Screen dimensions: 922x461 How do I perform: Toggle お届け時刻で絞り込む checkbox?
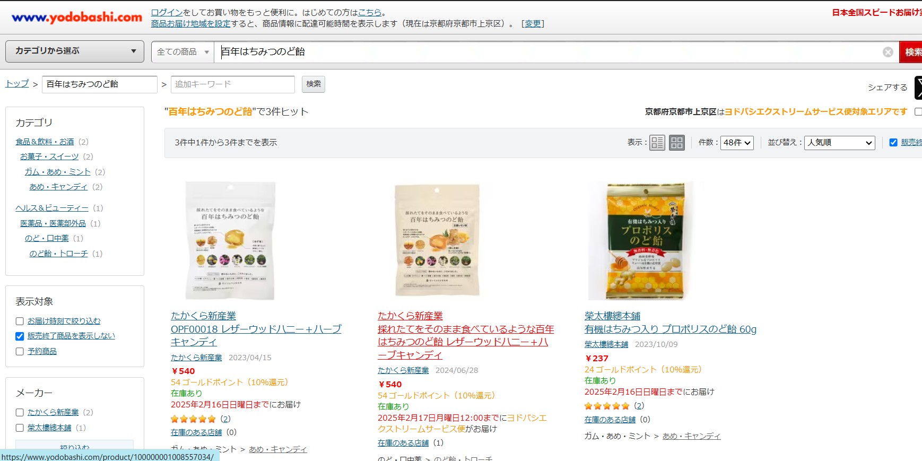click(20, 321)
